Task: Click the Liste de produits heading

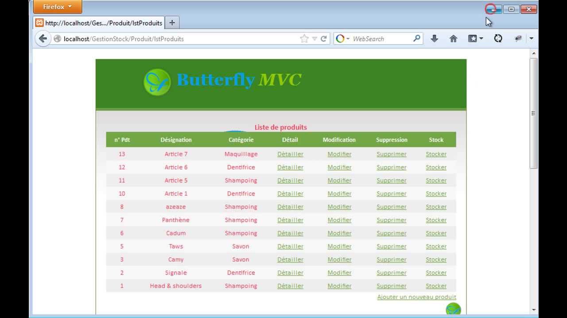Action: 280,127
